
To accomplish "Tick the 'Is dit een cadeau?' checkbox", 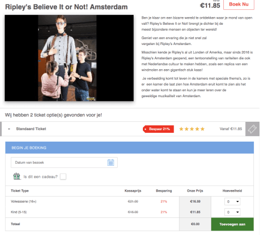I will click(63, 177).
